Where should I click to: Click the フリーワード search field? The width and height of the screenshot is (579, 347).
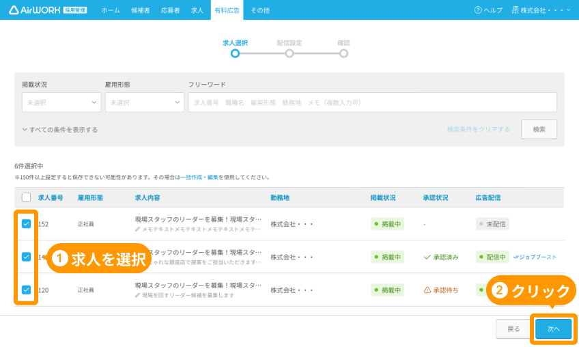(x=373, y=102)
